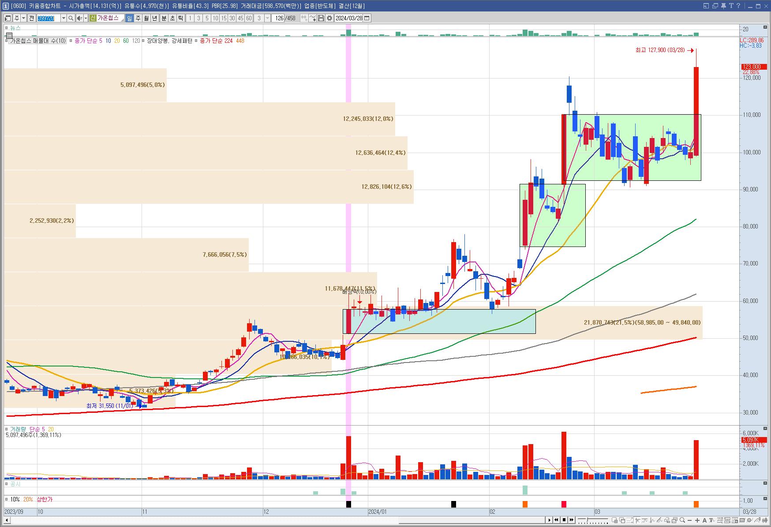Click the plus zoom-in icon in bottom toolbar
This screenshot has width=771, height=527.
[x=697, y=520]
